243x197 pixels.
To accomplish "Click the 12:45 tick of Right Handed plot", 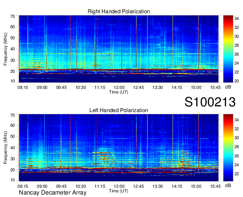I will [x=138, y=87].
